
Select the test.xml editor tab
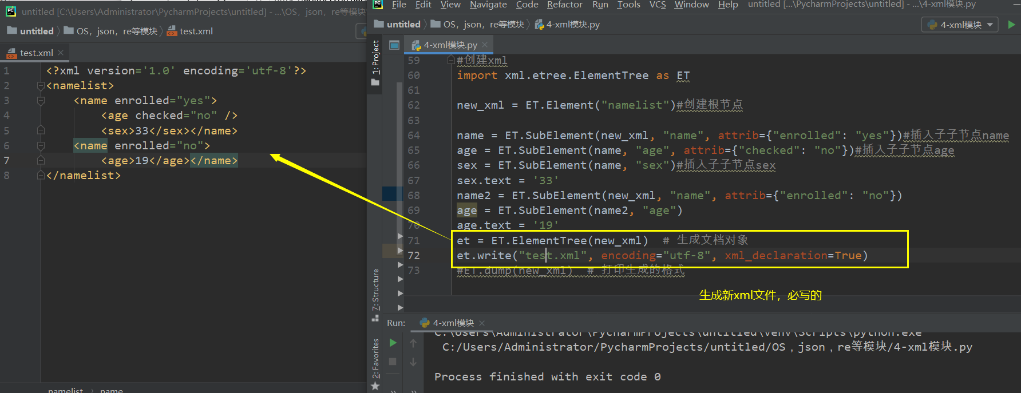tap(37, 53)
